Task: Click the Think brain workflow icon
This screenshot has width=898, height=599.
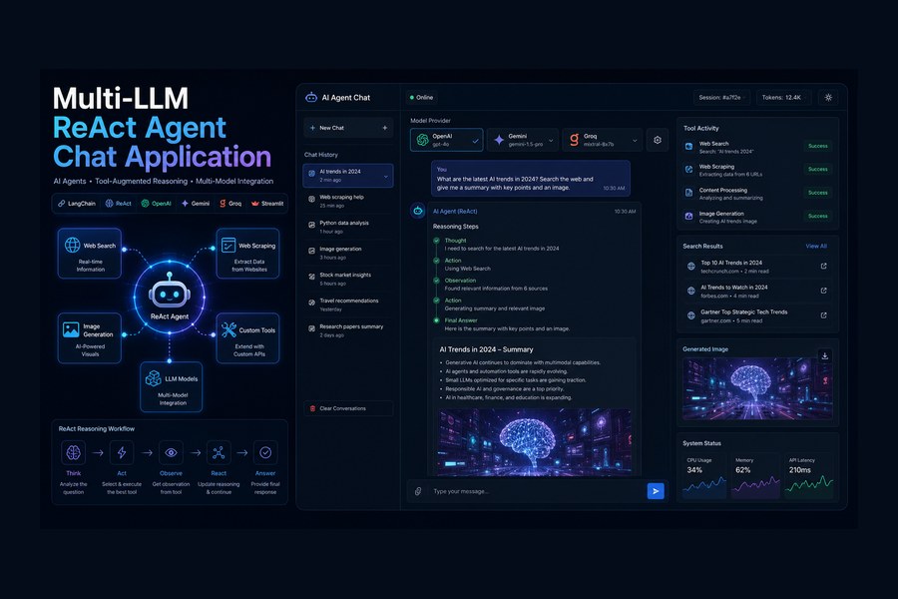Action: pyautogui.click(x=73, y=453)
